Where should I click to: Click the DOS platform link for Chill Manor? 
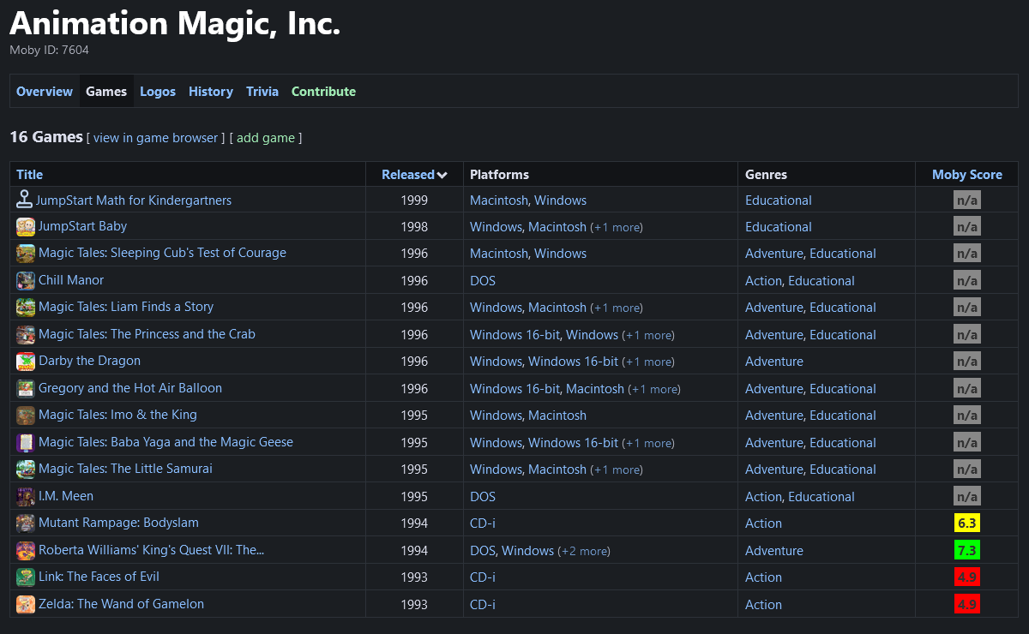(x=483, y=281)
